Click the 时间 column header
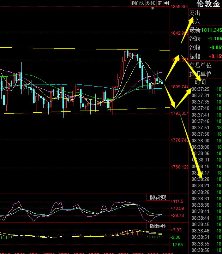The image size is (222, 254). (x=200, y=82)
